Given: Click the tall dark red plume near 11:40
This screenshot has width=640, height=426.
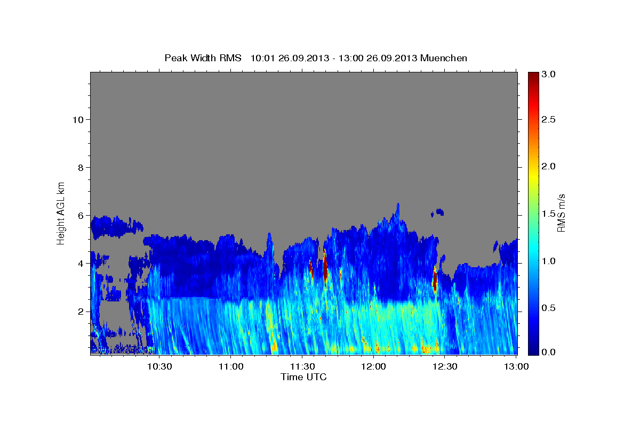Looking at the screenshot, I should pos(325,268).
